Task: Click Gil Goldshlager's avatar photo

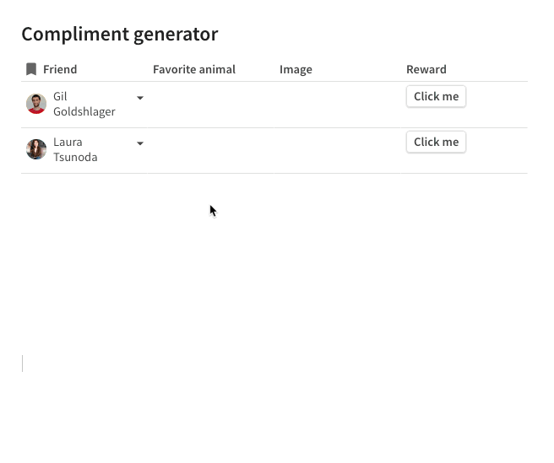Action: coord(36,104)
